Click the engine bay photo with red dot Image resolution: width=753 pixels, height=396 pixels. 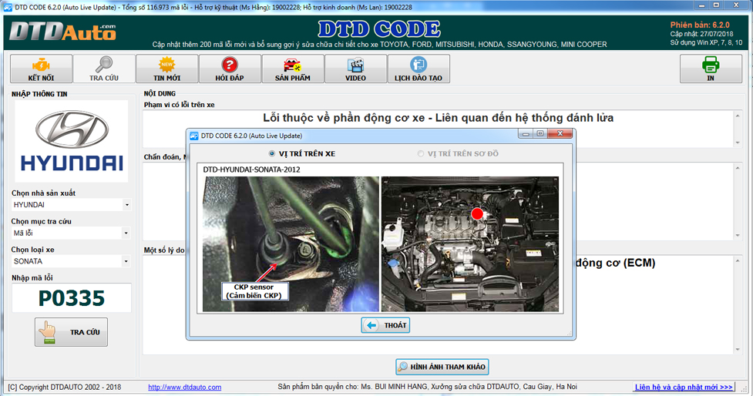470,243
